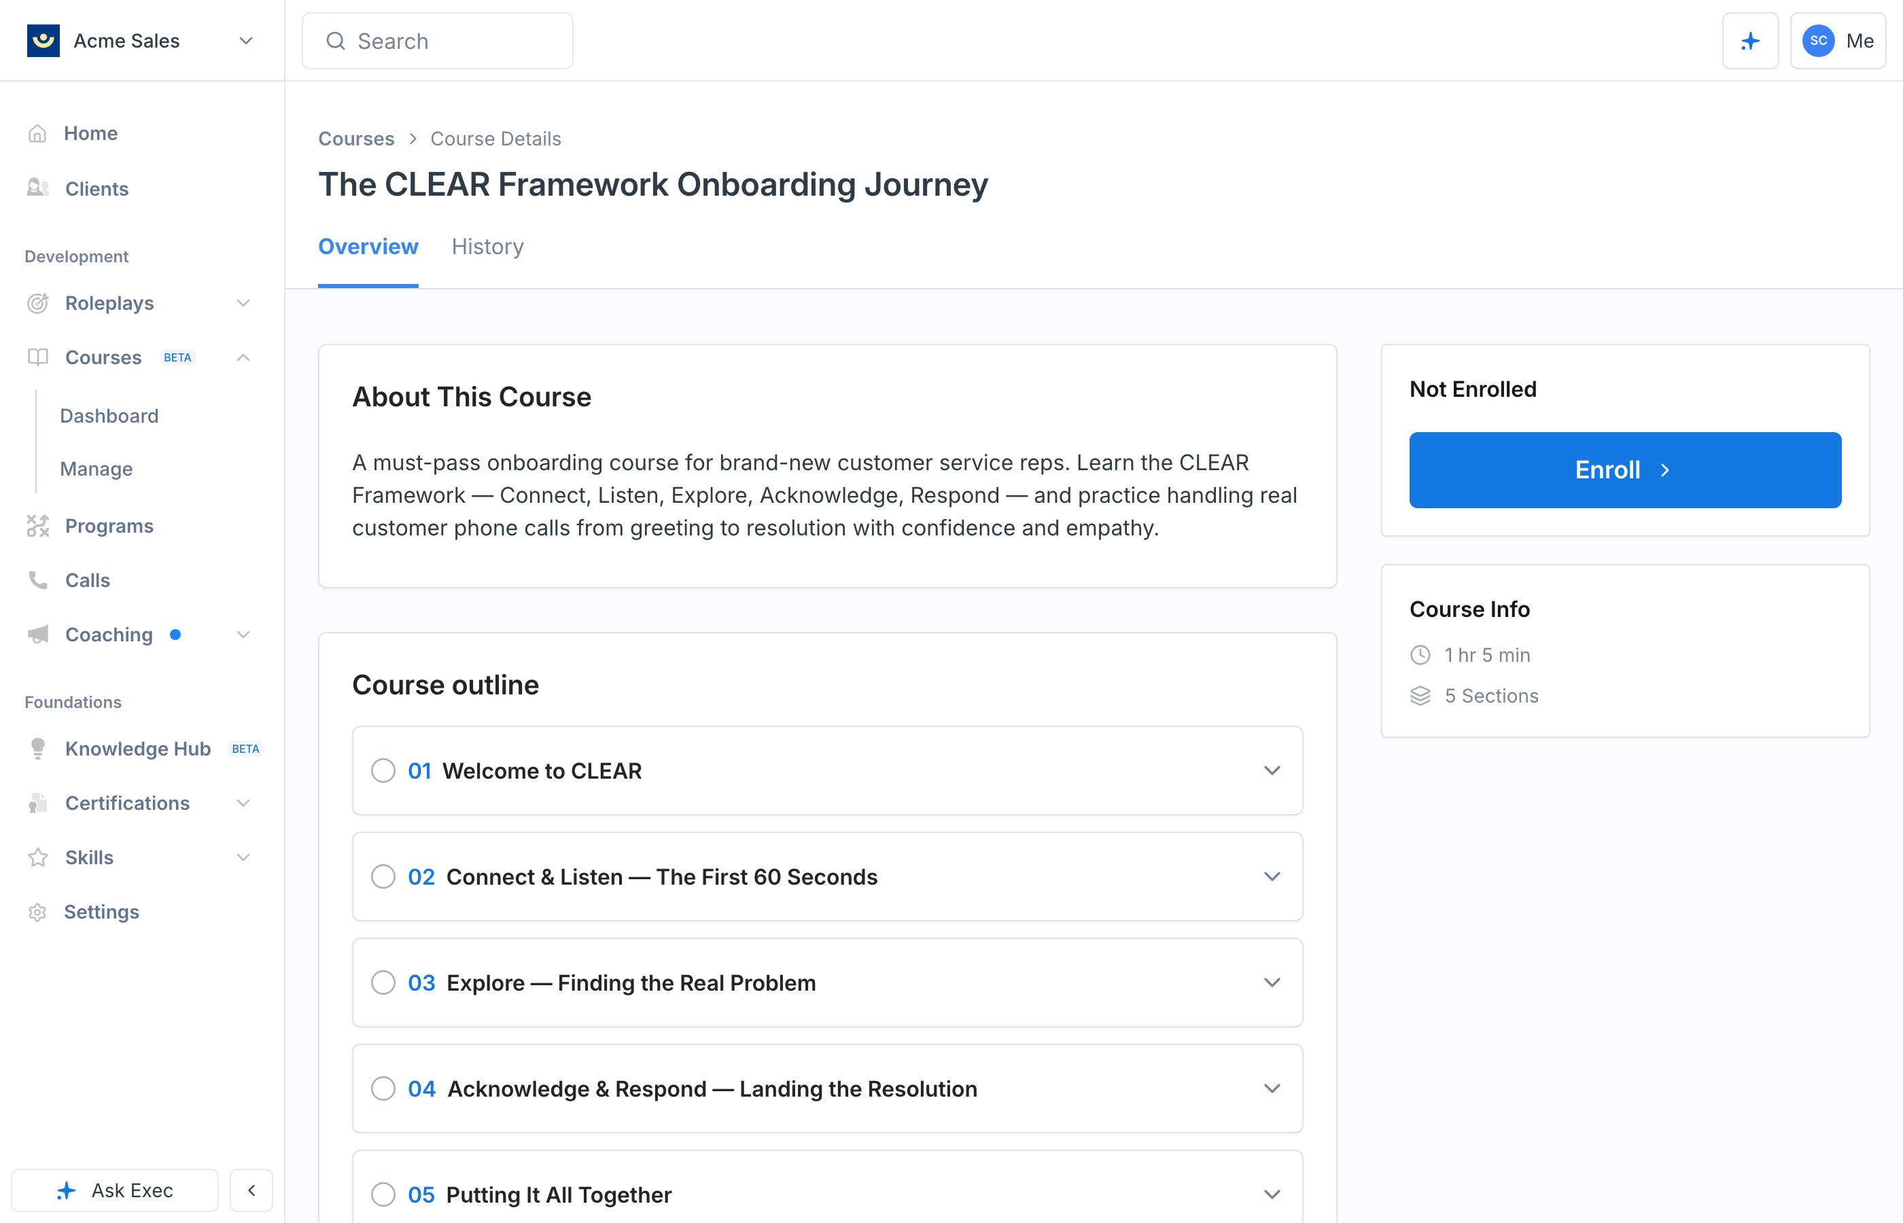Mark section 03 Explore circle

(x=383, y=982)
